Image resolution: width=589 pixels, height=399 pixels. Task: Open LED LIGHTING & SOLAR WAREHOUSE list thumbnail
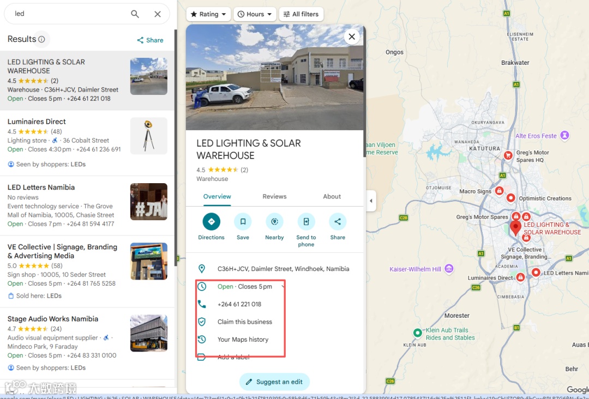pyautogui.click(x=149, y=76)
